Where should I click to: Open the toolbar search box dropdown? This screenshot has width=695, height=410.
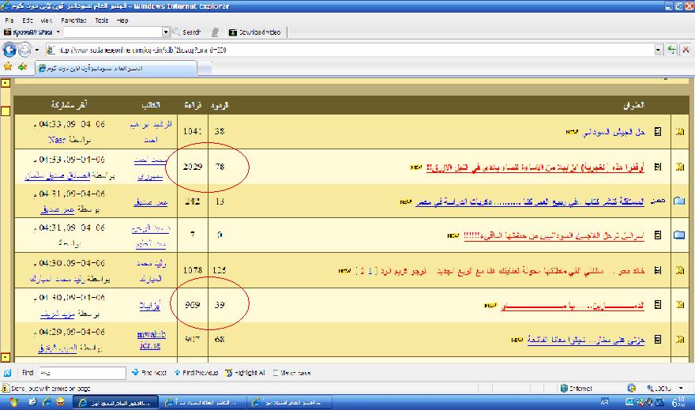tap(166, 32)
